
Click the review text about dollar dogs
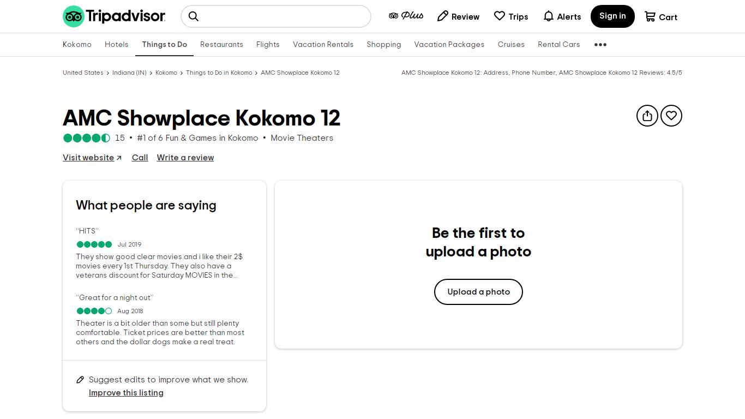click(x=160, y=332)
